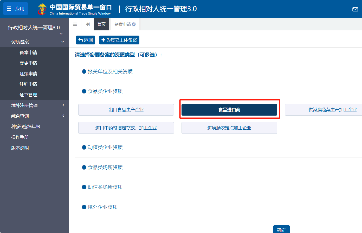Open the 应用 application menu button

click(x=16, y=9)
